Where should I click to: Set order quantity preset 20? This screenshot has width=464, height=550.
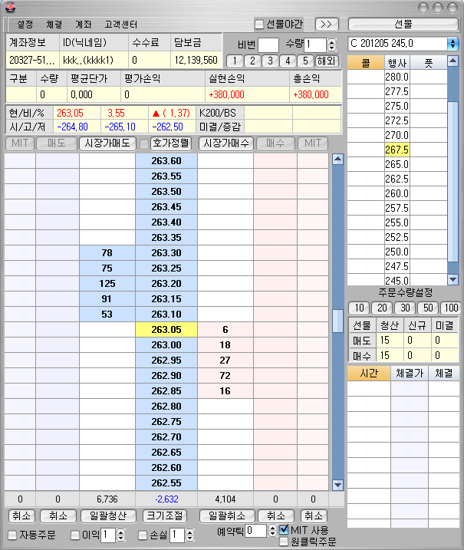(382, 308)
